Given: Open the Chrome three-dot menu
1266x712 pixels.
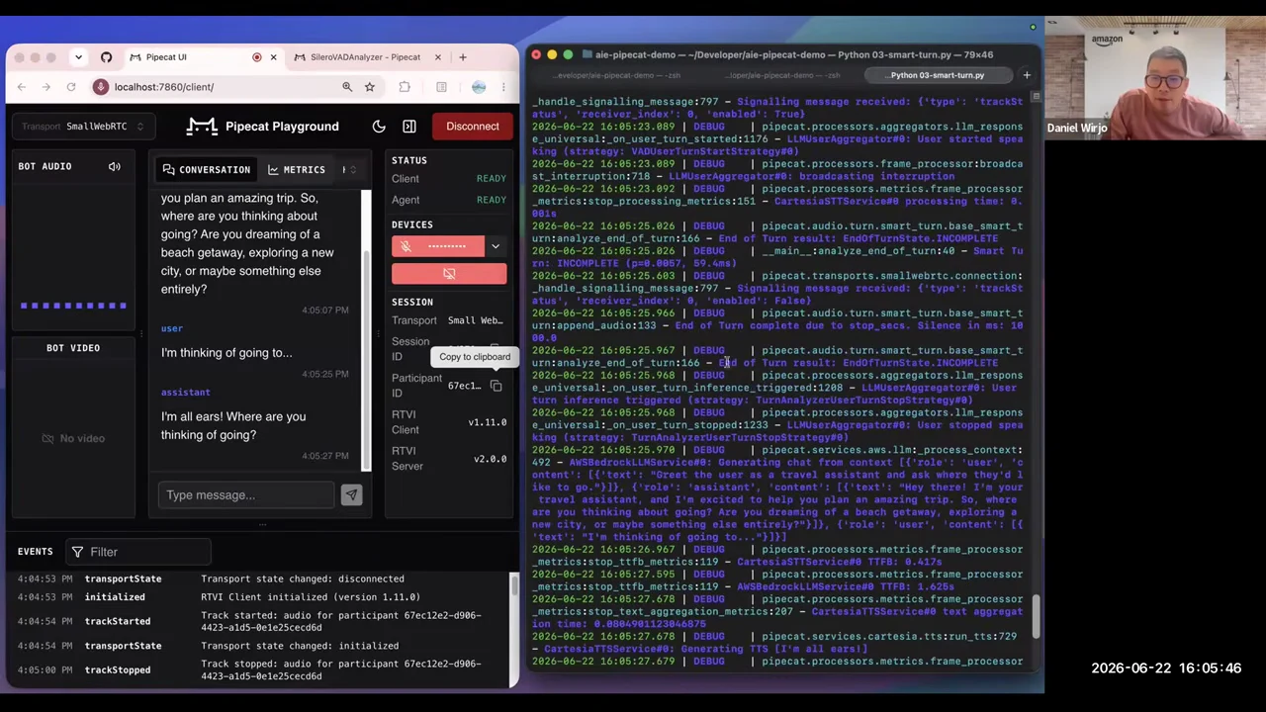Looking at the screenshot, I should point(505,87).
